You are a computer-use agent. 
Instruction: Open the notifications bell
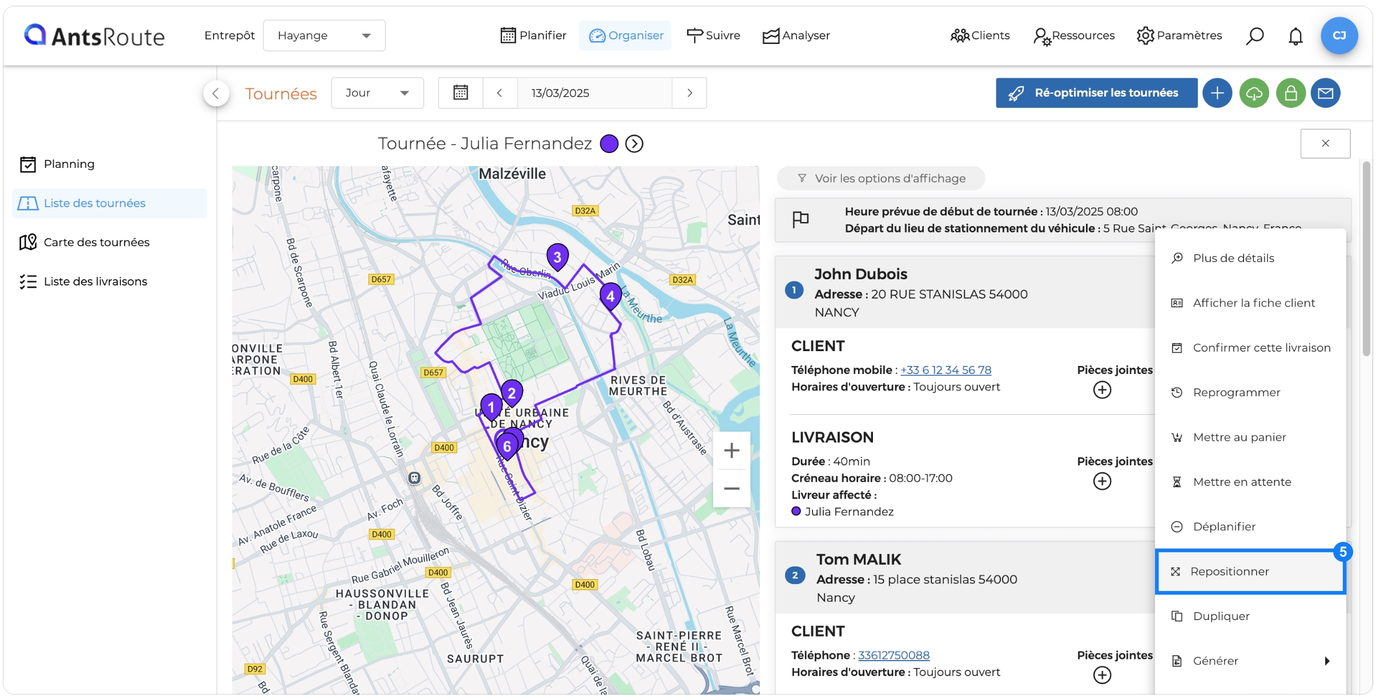coord(1295,36)
